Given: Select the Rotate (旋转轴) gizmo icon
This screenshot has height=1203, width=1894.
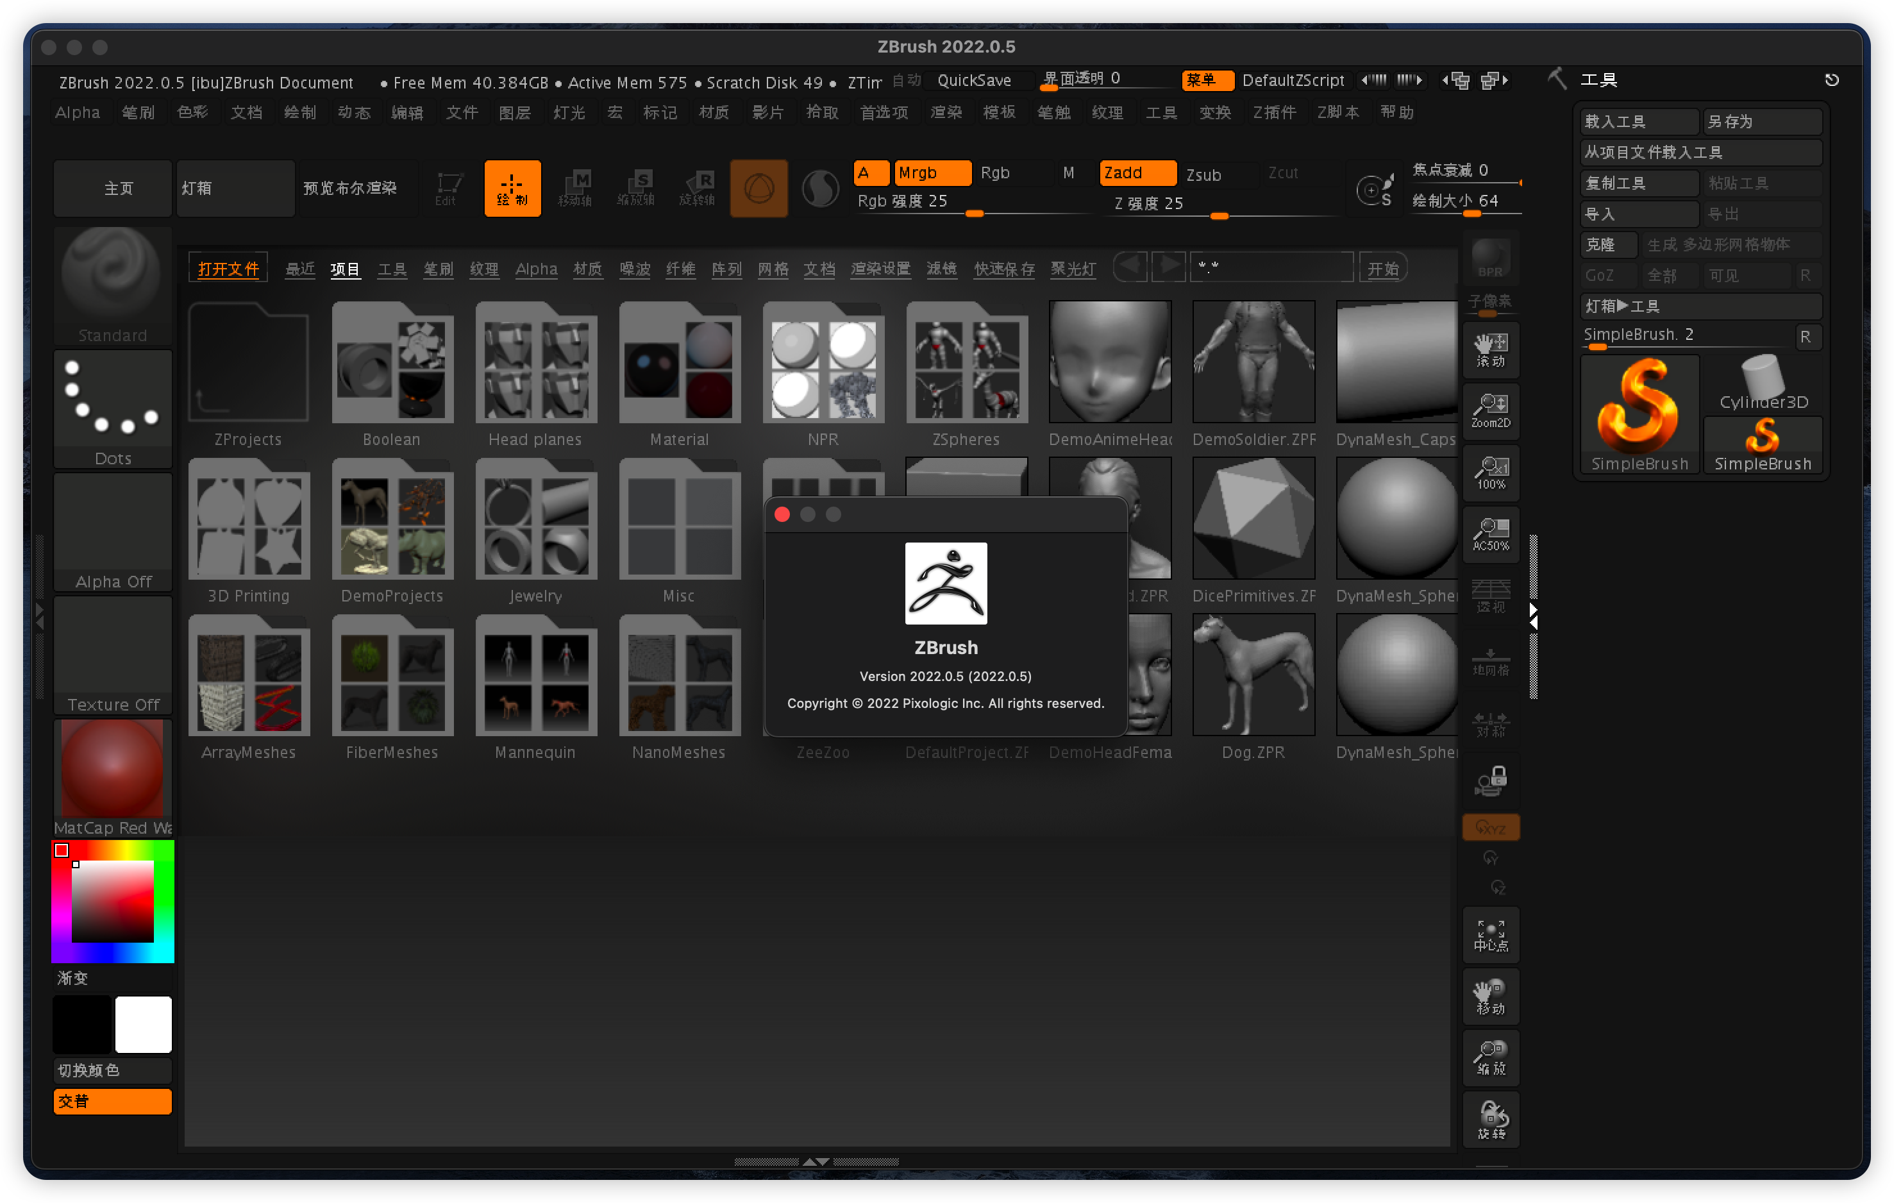Looking at the screenshot, I should [x=698, y=189].
